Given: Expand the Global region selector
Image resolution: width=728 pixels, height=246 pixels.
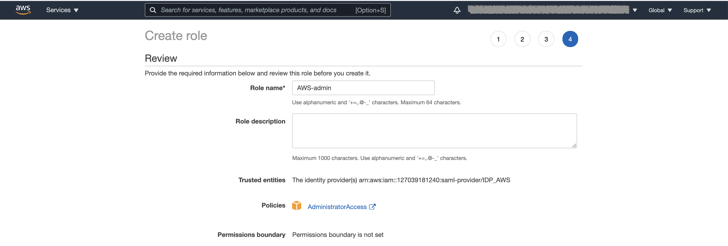Looking at the screenshot, I should [660, 10].
